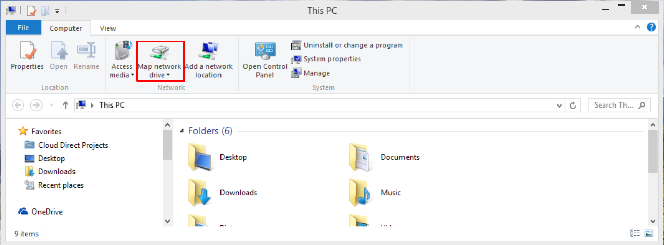
Task: Select the Desktop folder in content pane
Action: pos(217,157)
